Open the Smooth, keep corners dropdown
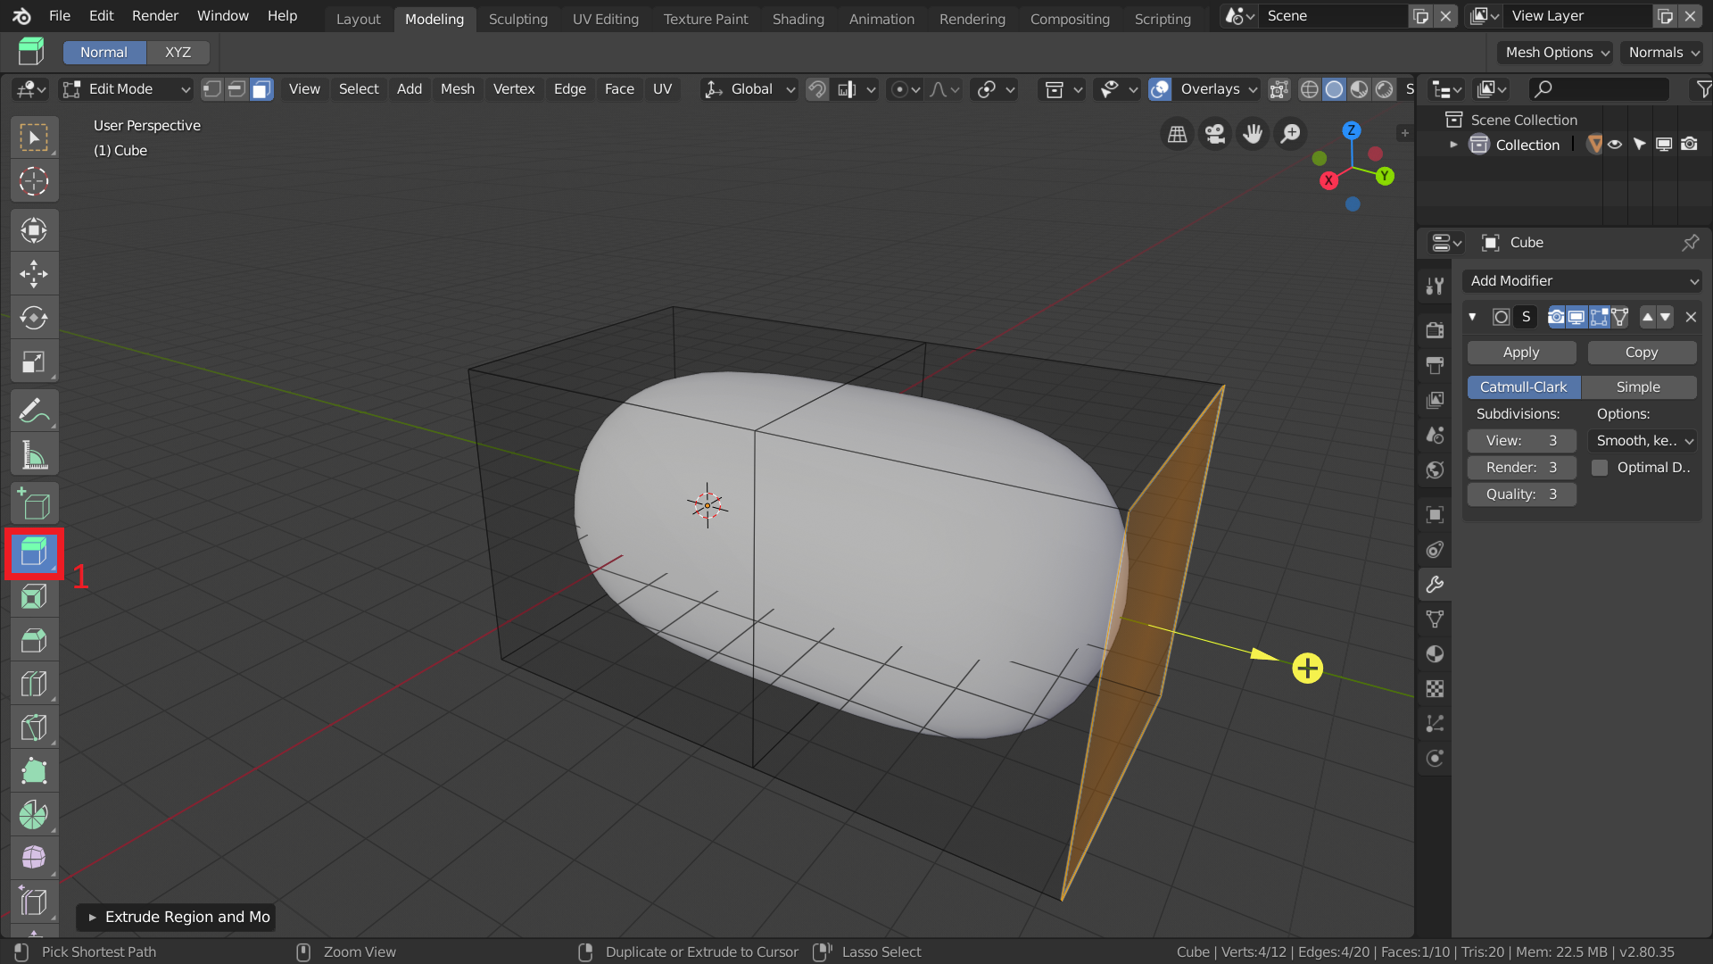This screenshot has height=964, width=1713. click(x=1643, y=441)
